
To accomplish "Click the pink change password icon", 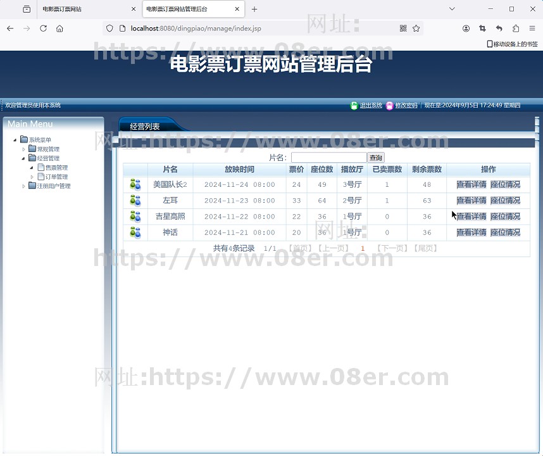I will [x=390, y=105].
